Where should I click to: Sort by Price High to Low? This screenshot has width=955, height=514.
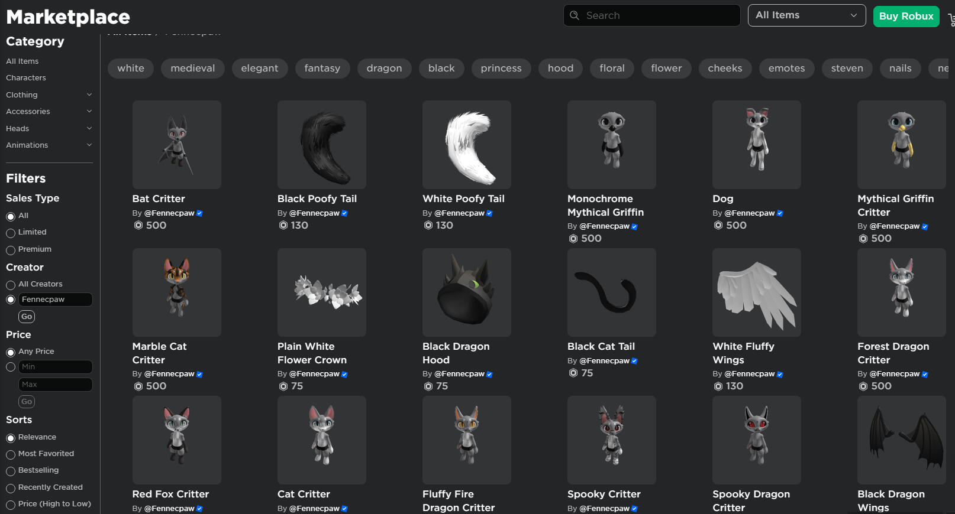click(11, 505)
